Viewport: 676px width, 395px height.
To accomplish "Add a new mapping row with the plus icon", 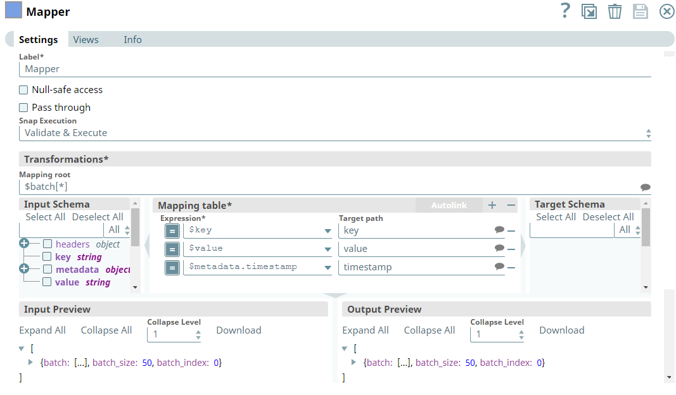I will (491, 205).
